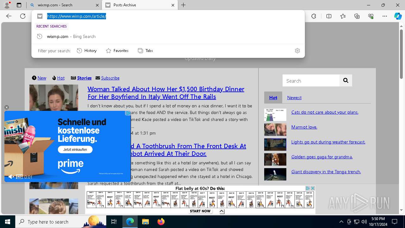Open the Edge profile icon
Screen dimensions: 405x228
7,5
